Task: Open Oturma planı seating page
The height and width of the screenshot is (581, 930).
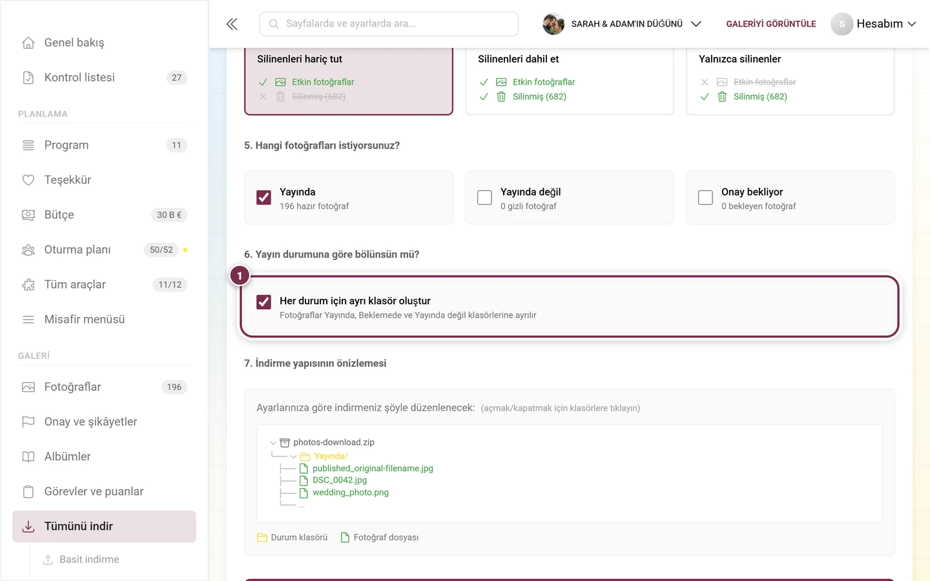Action: pyautogui.click(x=104, y=250)
